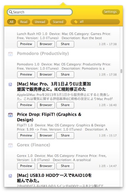Click the 14:47 timestamp on Gorex item
Screen dimensions: 127x193
tap(108, 166)
